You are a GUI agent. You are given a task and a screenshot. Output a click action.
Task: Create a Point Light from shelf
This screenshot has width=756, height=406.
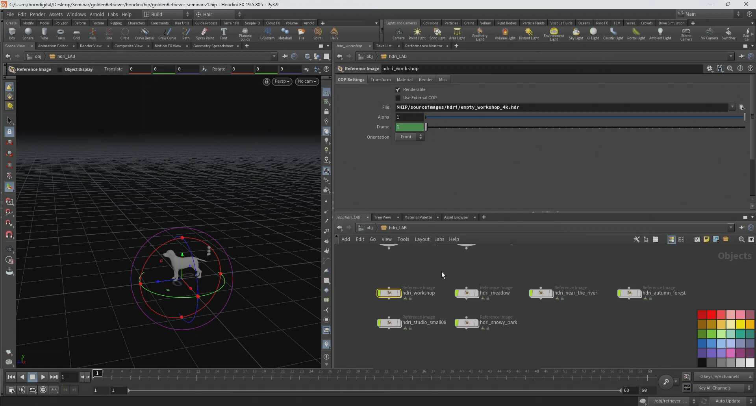(x=417, y=33)
